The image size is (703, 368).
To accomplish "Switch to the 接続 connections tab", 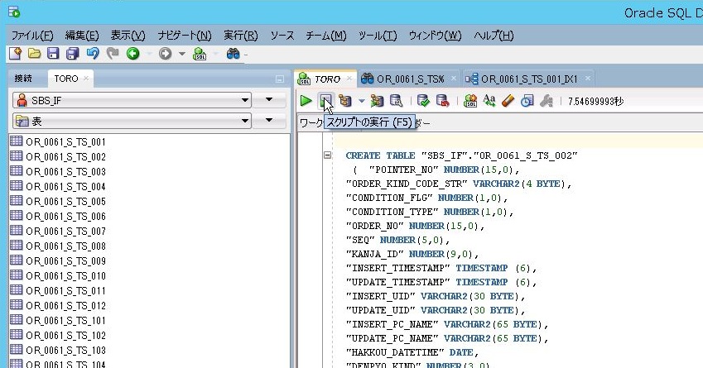I will click(x=23, y=78).
